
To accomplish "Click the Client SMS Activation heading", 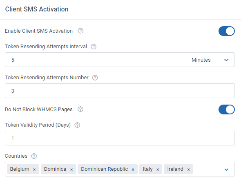I will 37,9.
